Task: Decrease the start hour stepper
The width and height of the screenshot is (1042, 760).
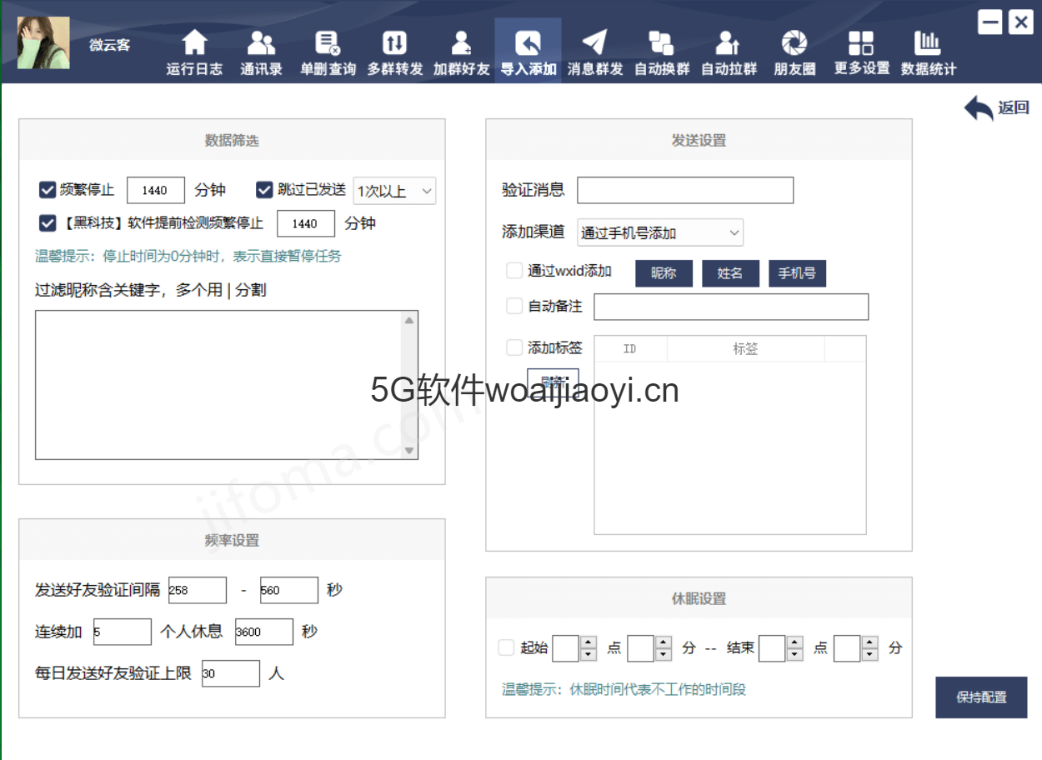Action: pyautogui.click(x=589, y=654)
